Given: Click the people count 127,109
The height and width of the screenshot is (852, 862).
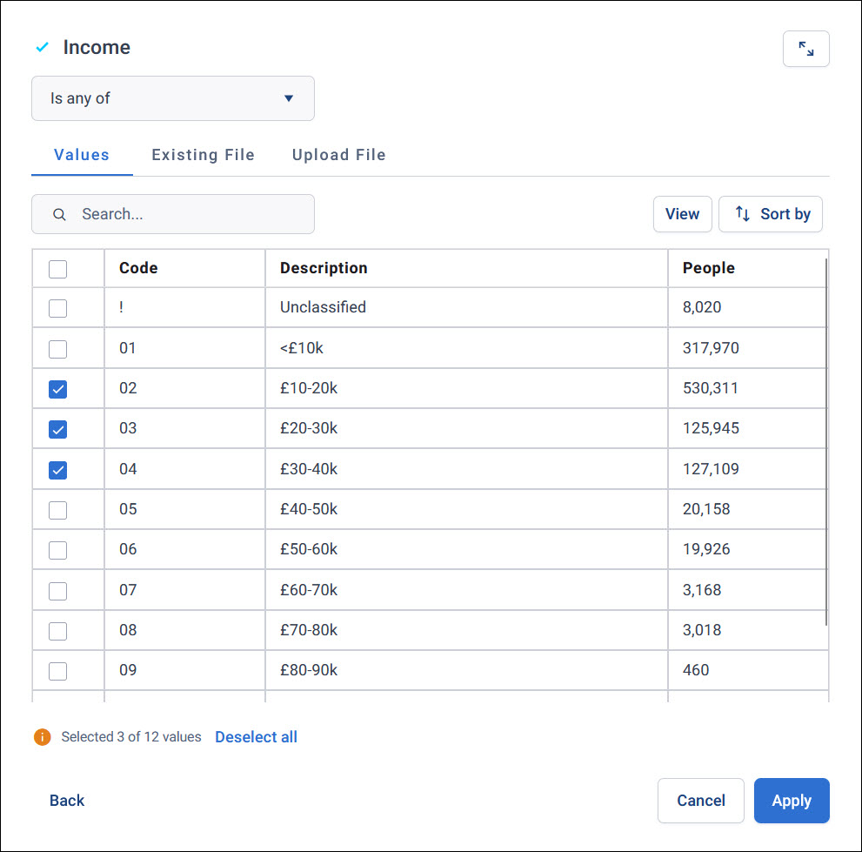Looking at the screenshot, I should tap(711, 468).
